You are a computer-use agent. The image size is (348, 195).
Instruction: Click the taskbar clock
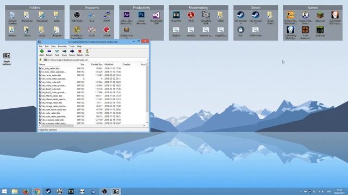pos(339,191)
